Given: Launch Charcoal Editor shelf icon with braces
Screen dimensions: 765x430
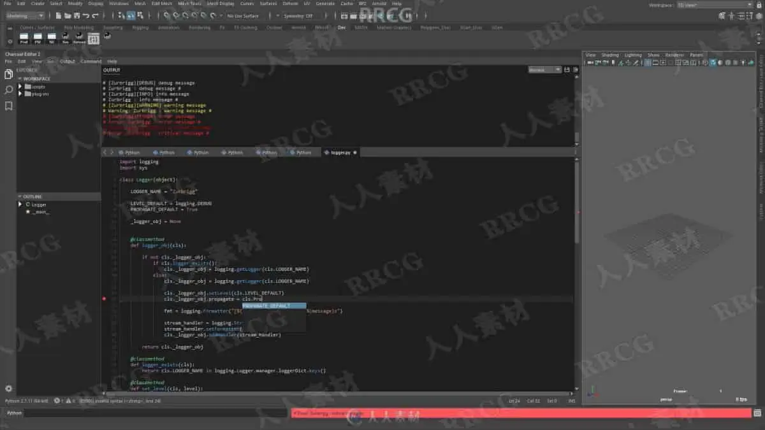Looking at the screenshot, I should point(93,38).
